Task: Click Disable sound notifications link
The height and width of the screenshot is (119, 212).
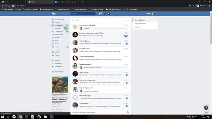Action: point(84,112)
